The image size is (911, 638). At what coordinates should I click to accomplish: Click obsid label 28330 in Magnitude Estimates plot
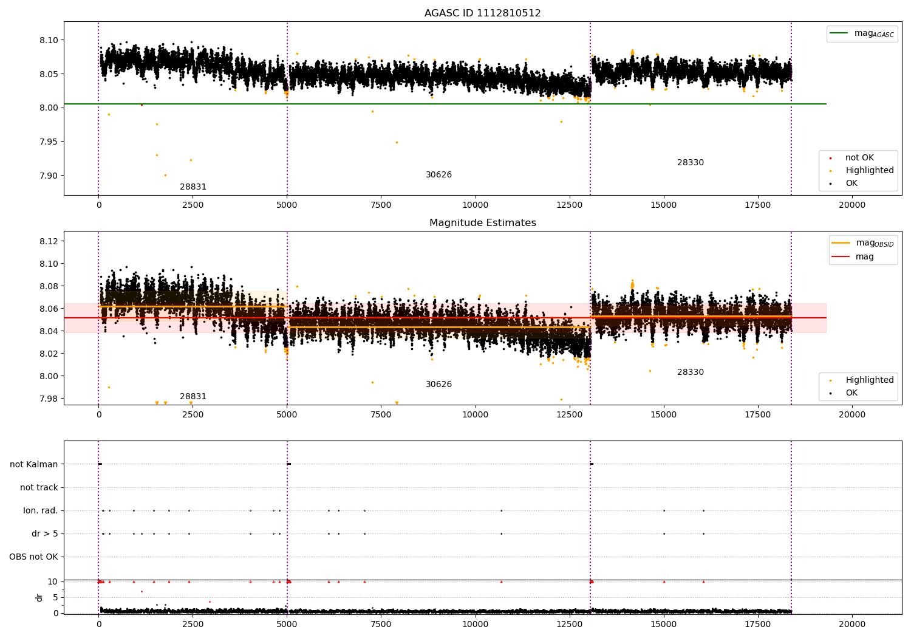[691, 372]
